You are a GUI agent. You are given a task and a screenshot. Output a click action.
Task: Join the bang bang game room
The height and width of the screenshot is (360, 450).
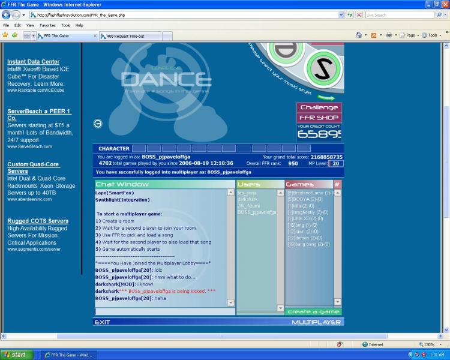(x=308, y=244)
